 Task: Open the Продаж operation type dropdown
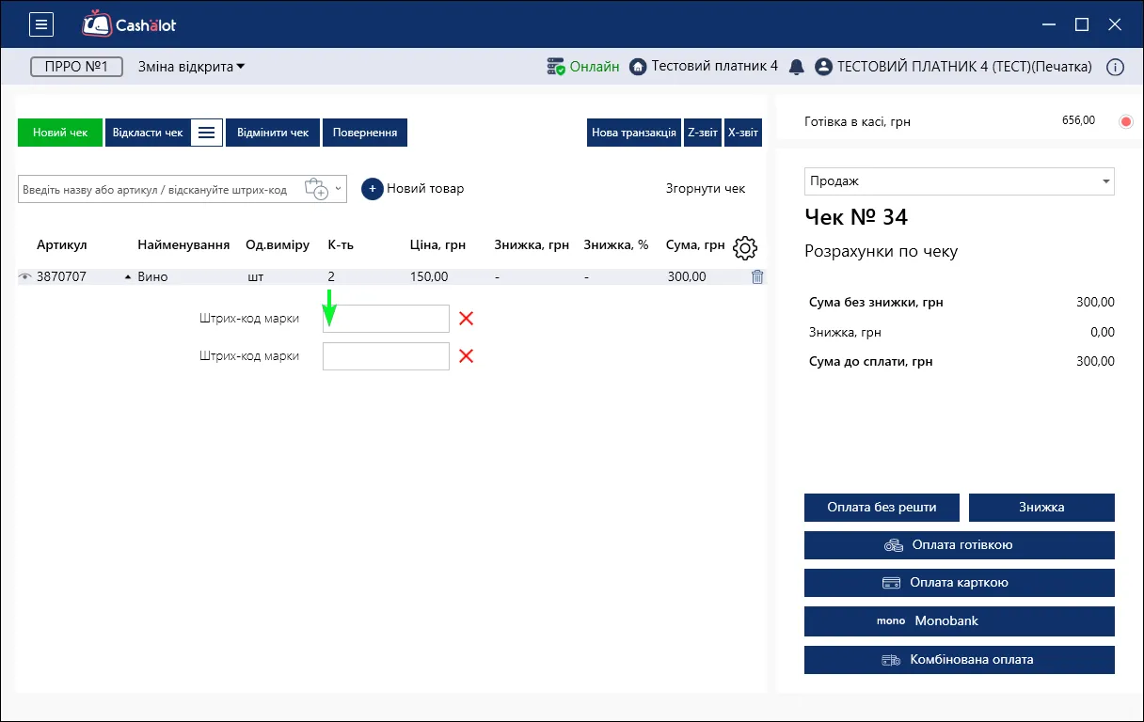tap(960, 181)
